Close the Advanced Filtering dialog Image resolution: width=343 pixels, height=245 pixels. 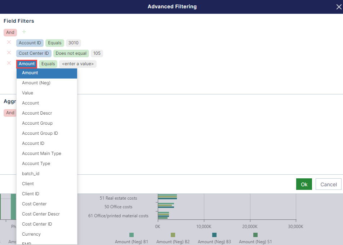[338, 6]
